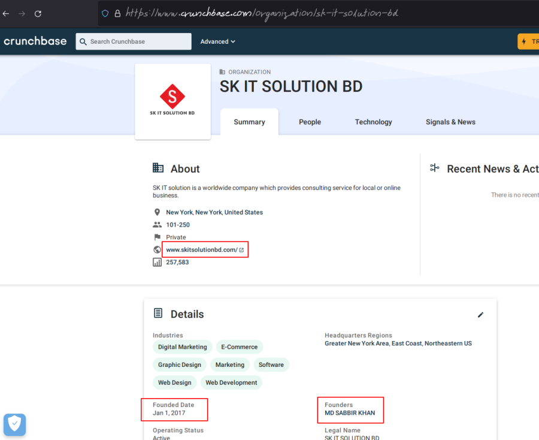
Task: Open the Technology tab
Action: tap(373, 122)
